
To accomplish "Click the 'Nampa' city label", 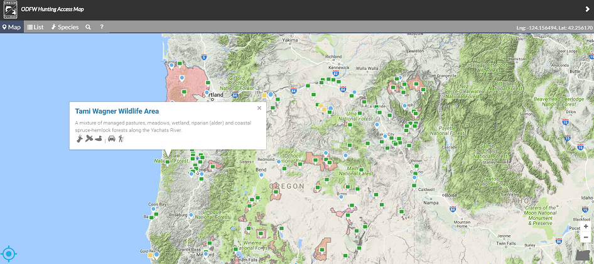I will pos(430,203).
